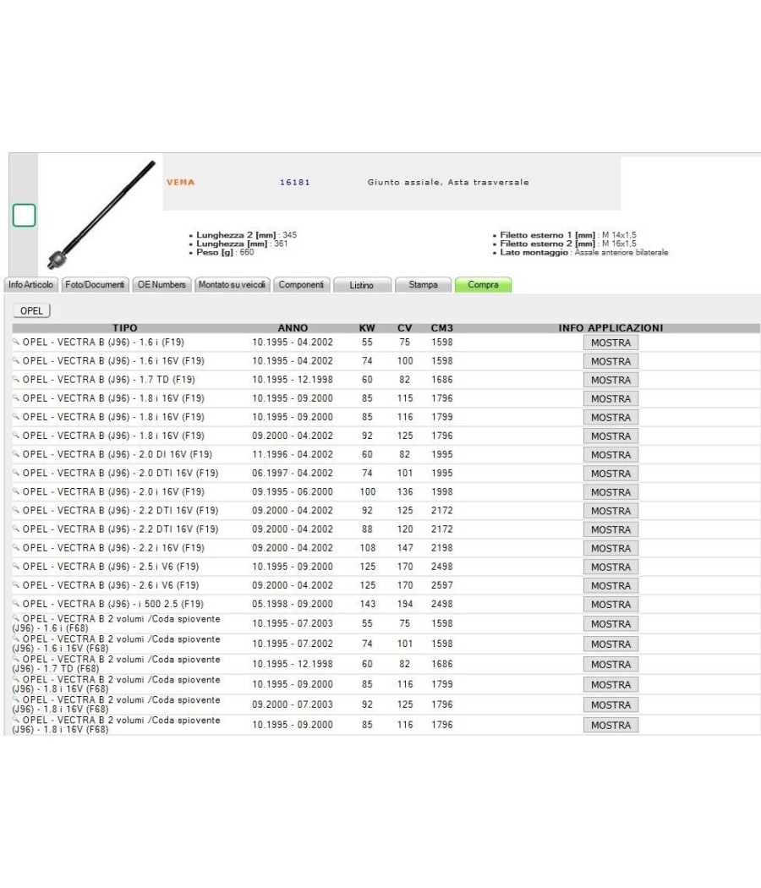Click the magnifier icon for Coda spiovente 1.7 TD (F68)
Viewport: 761px width, 888px height.
[16, 659]
